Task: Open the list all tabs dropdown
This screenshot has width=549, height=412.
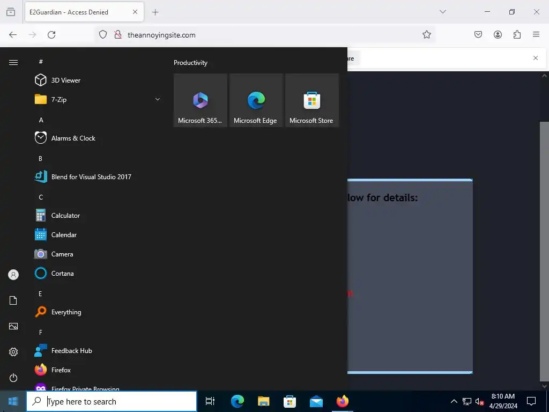Action: click(442, 12)
